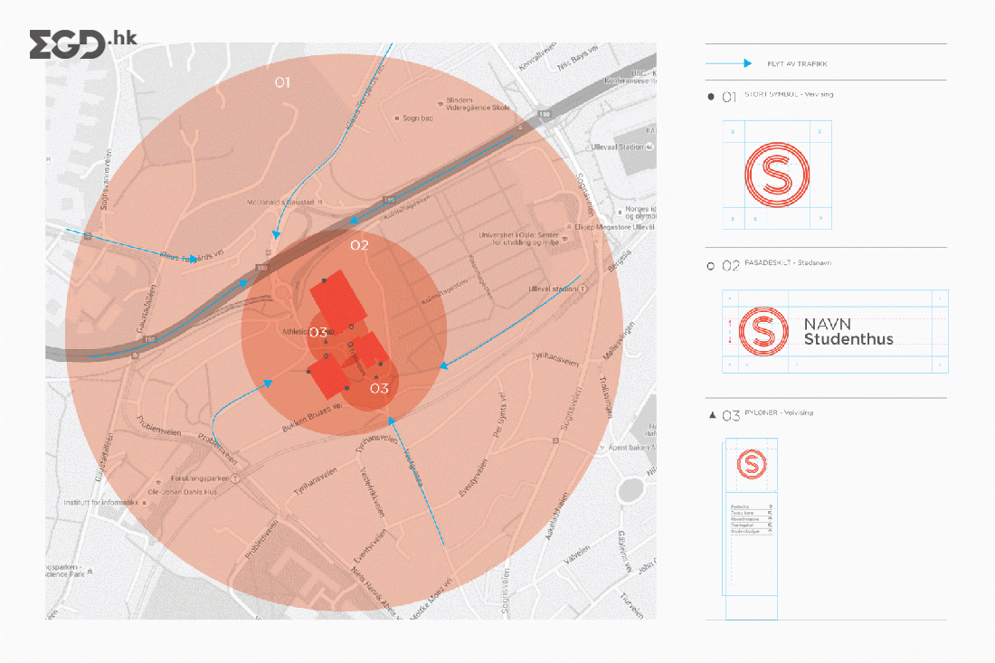
Task: Click the Askeladdveien street label
Action: [x=556, y=516]
